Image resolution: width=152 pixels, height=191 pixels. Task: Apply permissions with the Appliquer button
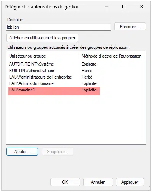tap(130, 182)
